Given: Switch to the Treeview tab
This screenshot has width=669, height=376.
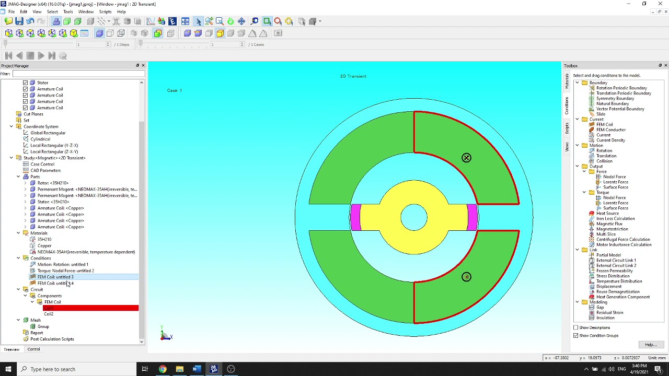Looking at the screenshot, I should point(11,349).
